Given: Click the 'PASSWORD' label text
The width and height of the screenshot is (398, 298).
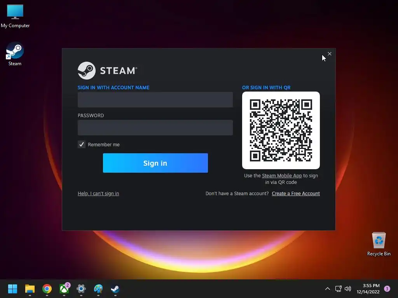Looking at the screenshot, I should pyautogui.click(x=91, y=115).
